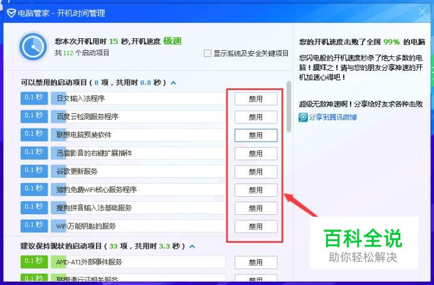Select 搜狗拼音输入法基础服务 row text

[x=94, y=208]
